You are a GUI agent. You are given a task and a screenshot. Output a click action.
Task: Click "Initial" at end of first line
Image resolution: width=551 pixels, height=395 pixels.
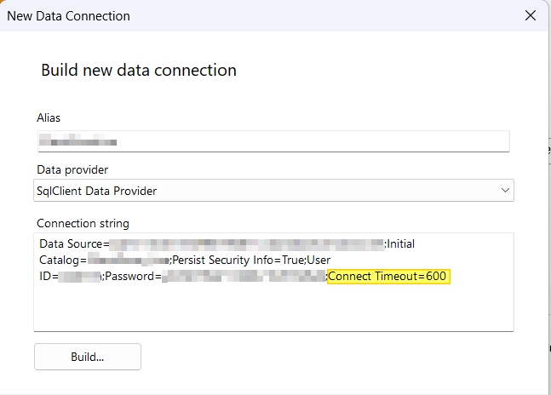(400, 244)
